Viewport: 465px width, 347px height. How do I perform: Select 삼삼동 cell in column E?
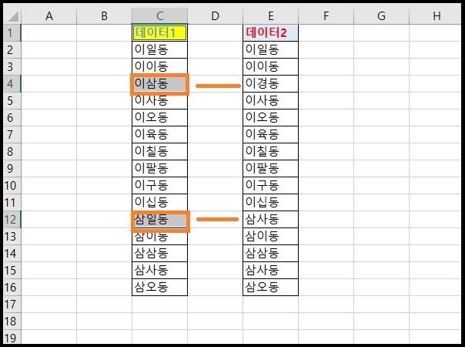click(270, 254)
